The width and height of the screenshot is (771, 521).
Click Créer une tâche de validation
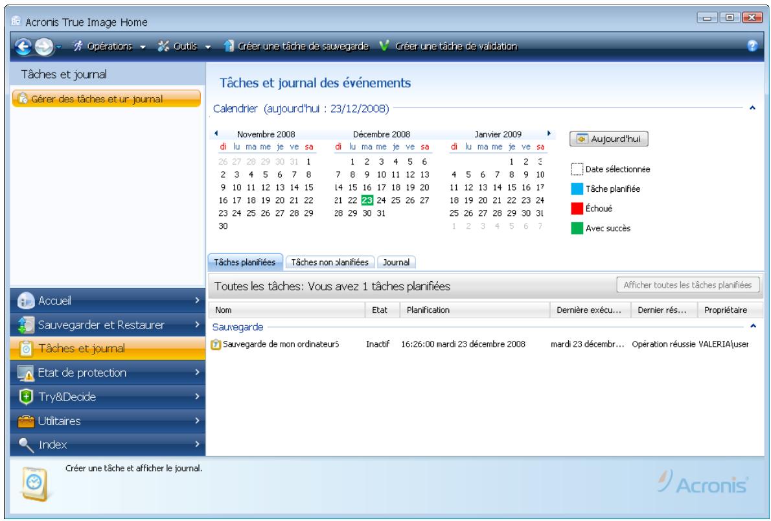pyautogui.click(x=448, y=46)
